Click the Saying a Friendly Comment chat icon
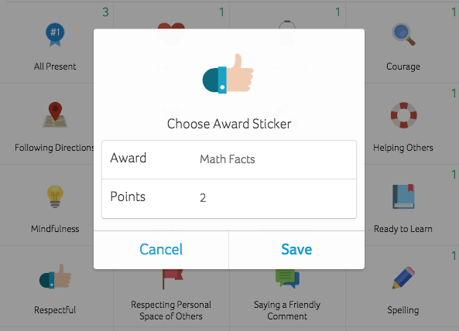459x331 pixels. (287, 278)
